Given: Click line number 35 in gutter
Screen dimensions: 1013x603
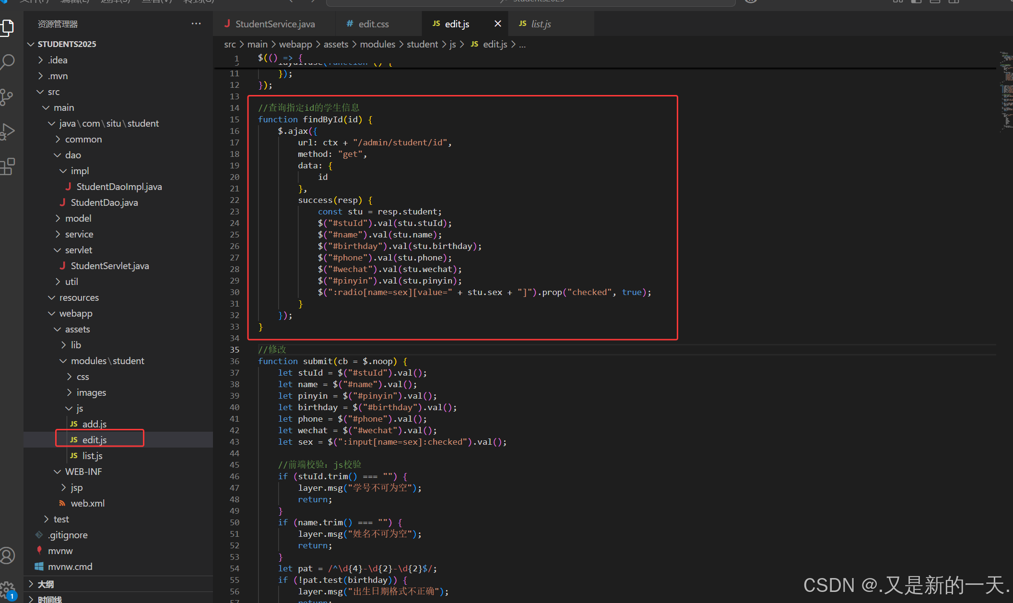Looking at the screenshot, I should pos(234,350).
